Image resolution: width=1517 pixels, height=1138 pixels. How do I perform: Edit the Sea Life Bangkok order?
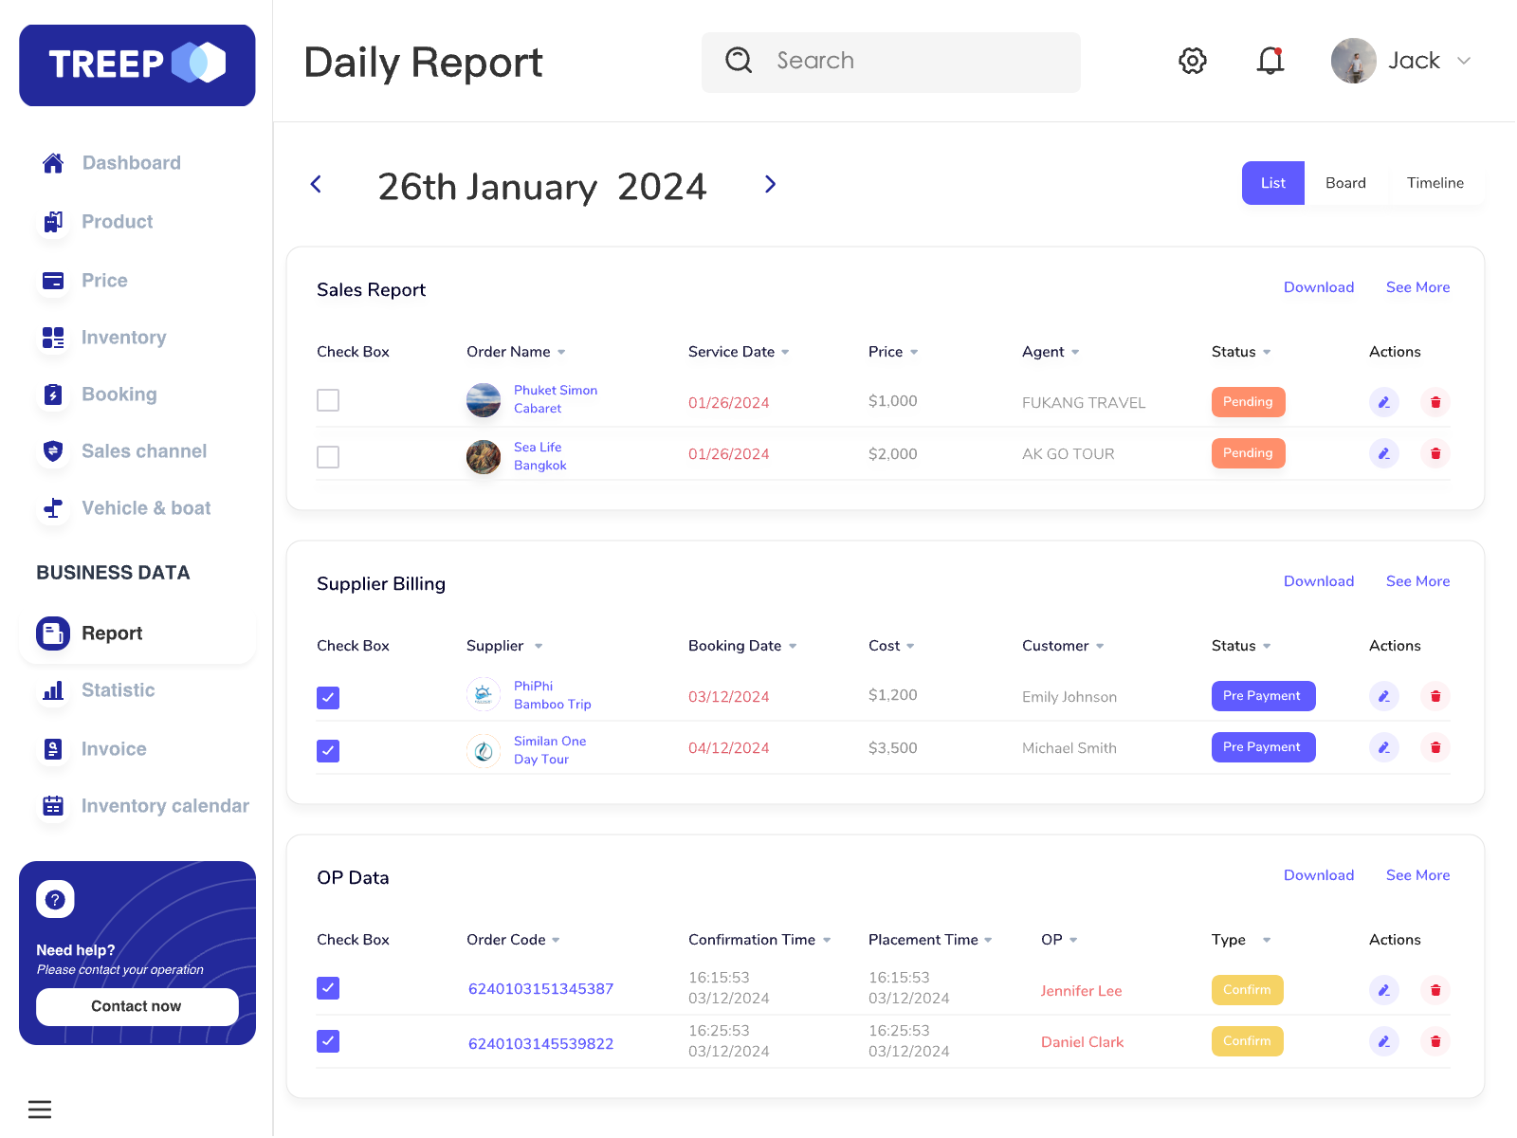coord(1384,453)
